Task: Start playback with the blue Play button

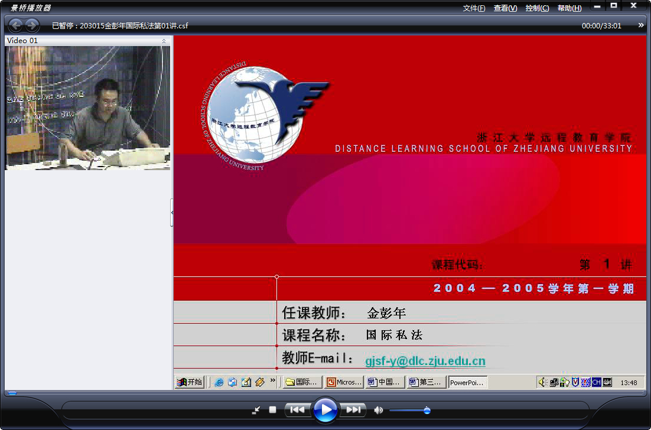Action: click(325, 410)
